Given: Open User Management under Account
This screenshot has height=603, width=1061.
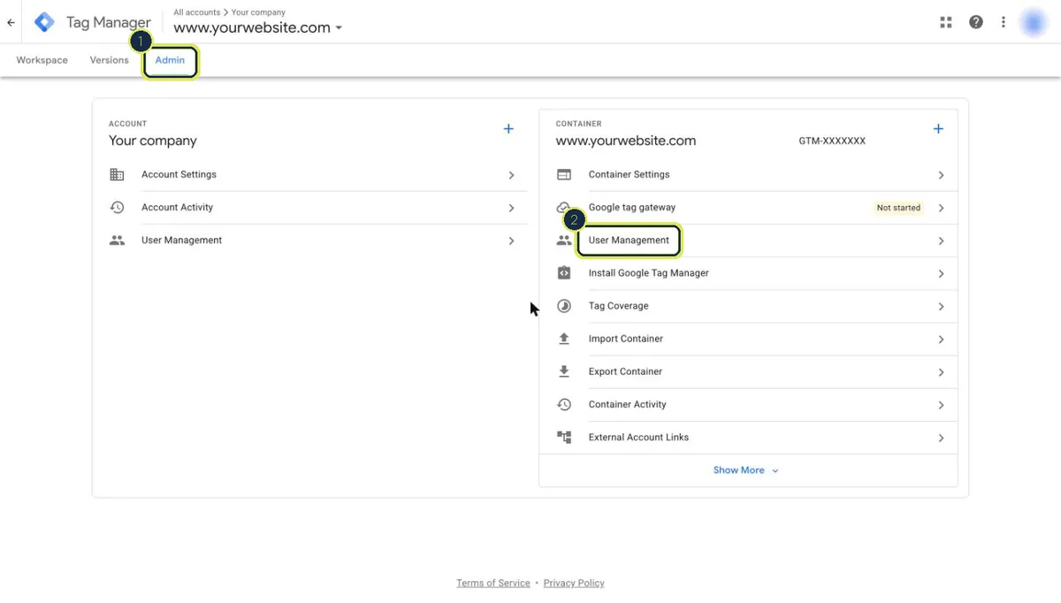Looking at the screenshot, I should pos(317,240).
